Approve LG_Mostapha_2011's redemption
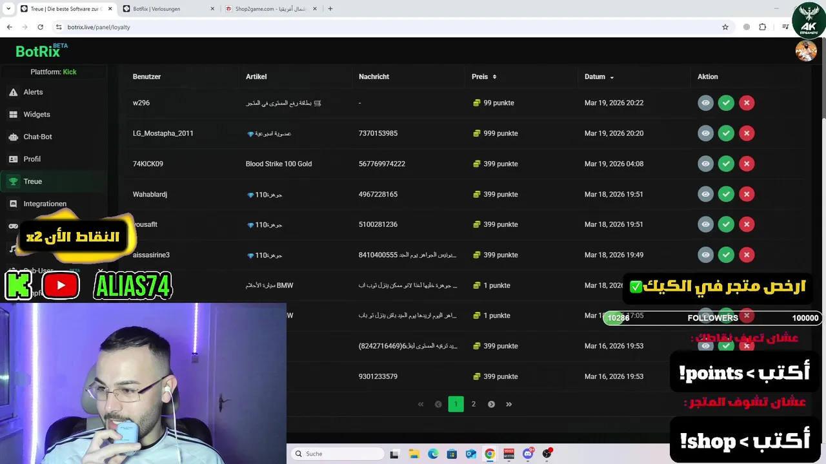 click(726, 133)
